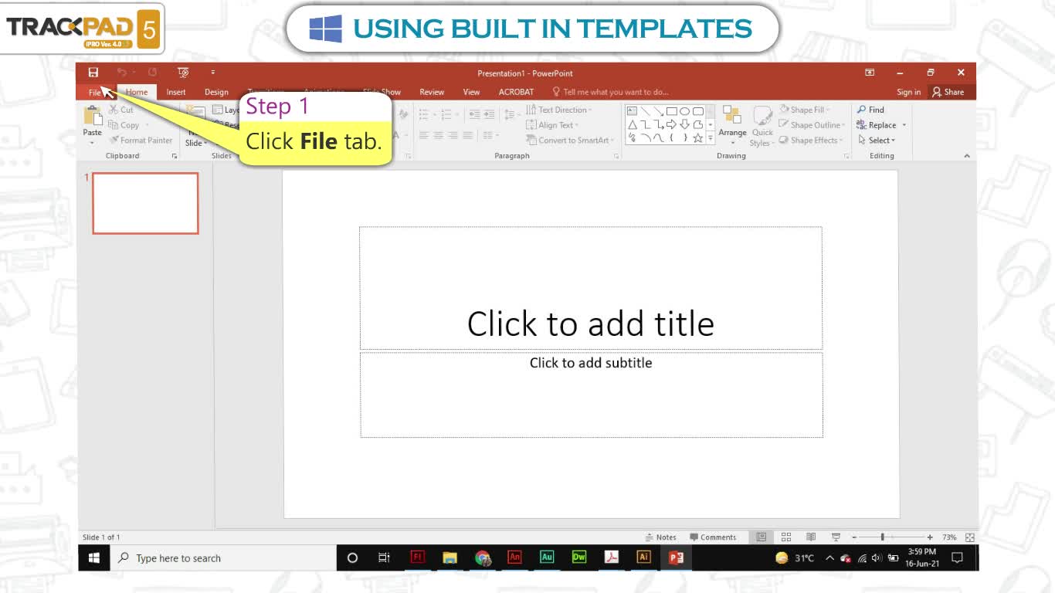Viewport: 1055px width, 593px height.
Task: Select slide 1 thumbnail in the pane
Action: [145, 203]
